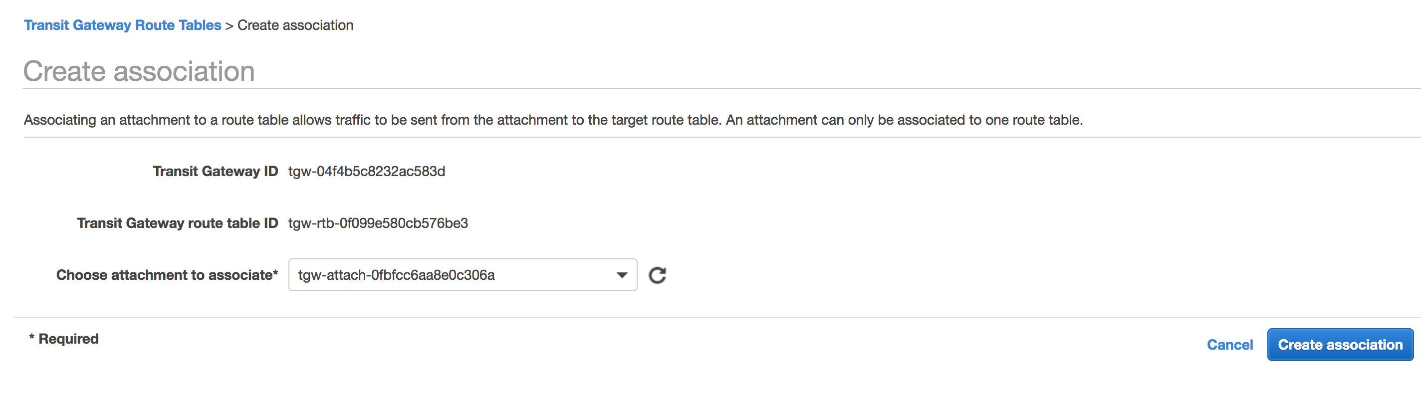Click the Create association page heading

[x=139, y=71]
